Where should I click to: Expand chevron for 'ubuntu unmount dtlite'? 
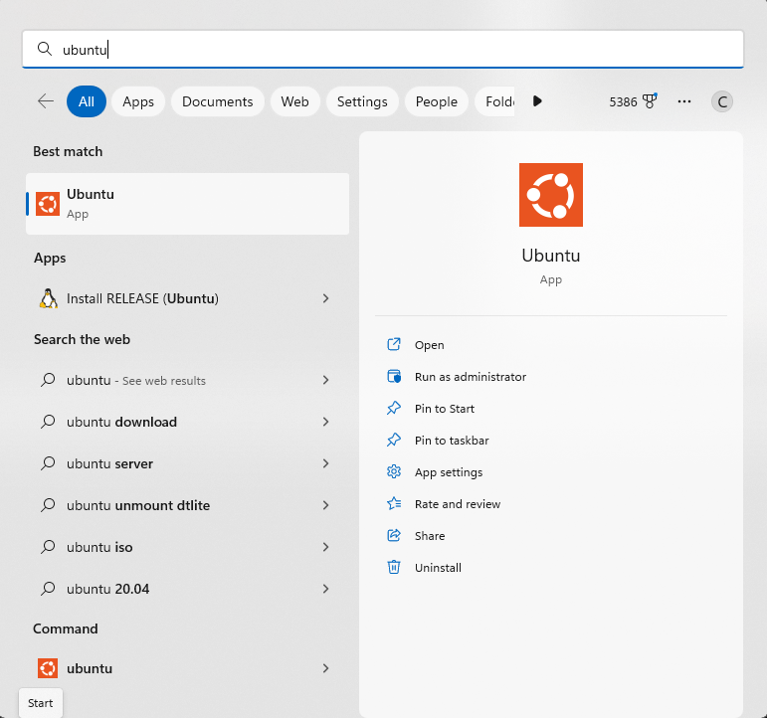[325, 505]
